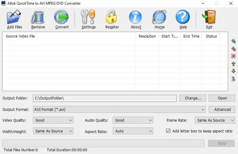Click the Output Folder path field
The width and height of the screenshot is (238, 154).
(x=105, y=98)
